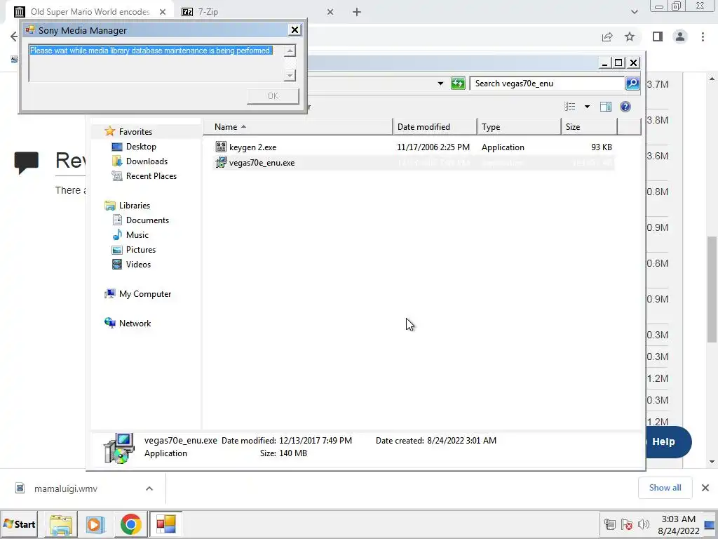
Task: Bookmark this page with star icon
Action: [630, 36]
